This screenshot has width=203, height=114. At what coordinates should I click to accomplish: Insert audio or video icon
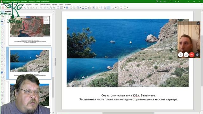(86, 8)
